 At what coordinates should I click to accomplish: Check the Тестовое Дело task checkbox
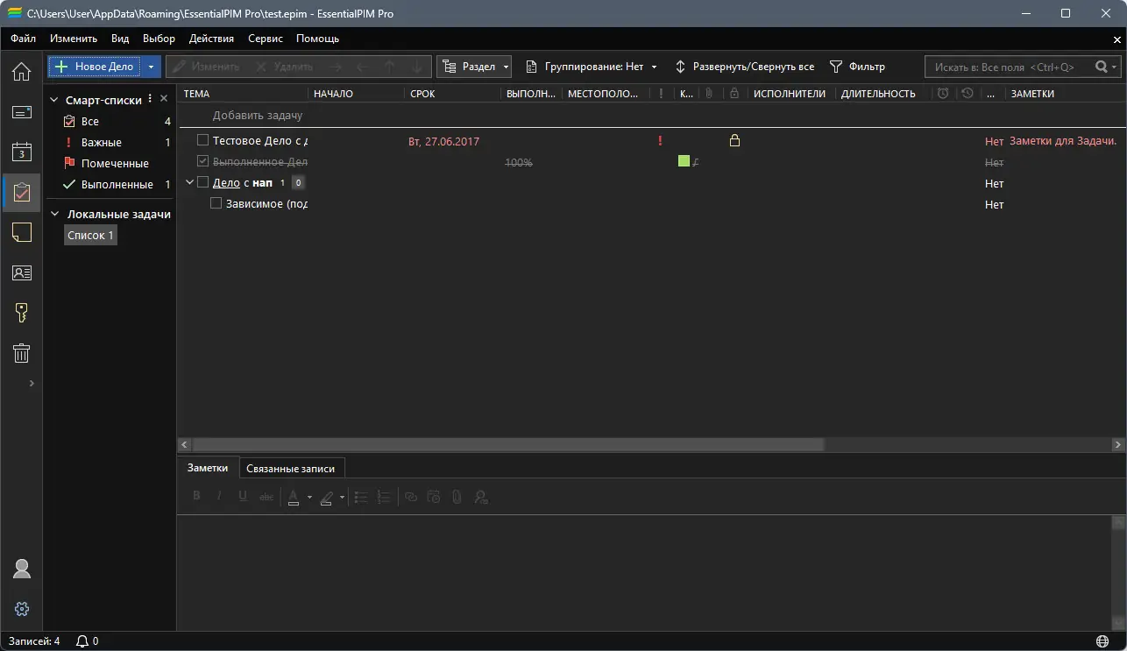[x=202, y=140]
